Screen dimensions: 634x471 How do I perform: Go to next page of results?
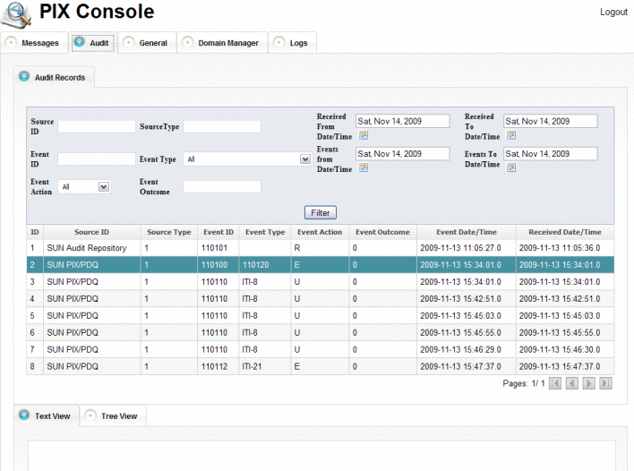point(588,383)
